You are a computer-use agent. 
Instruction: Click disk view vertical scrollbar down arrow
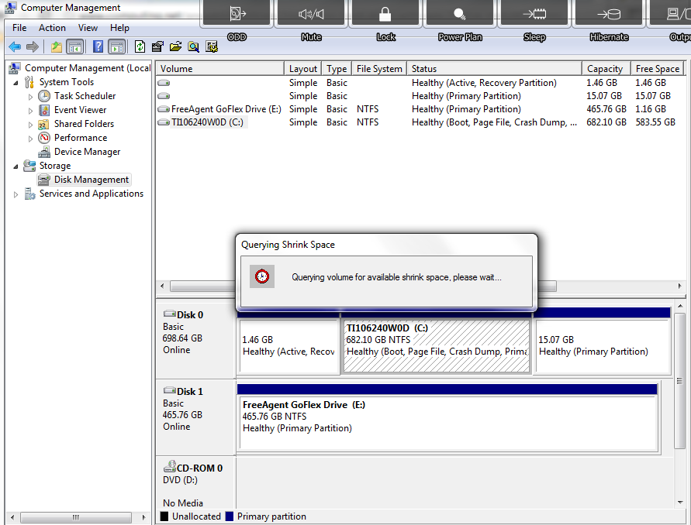click(x=680, y=503)
